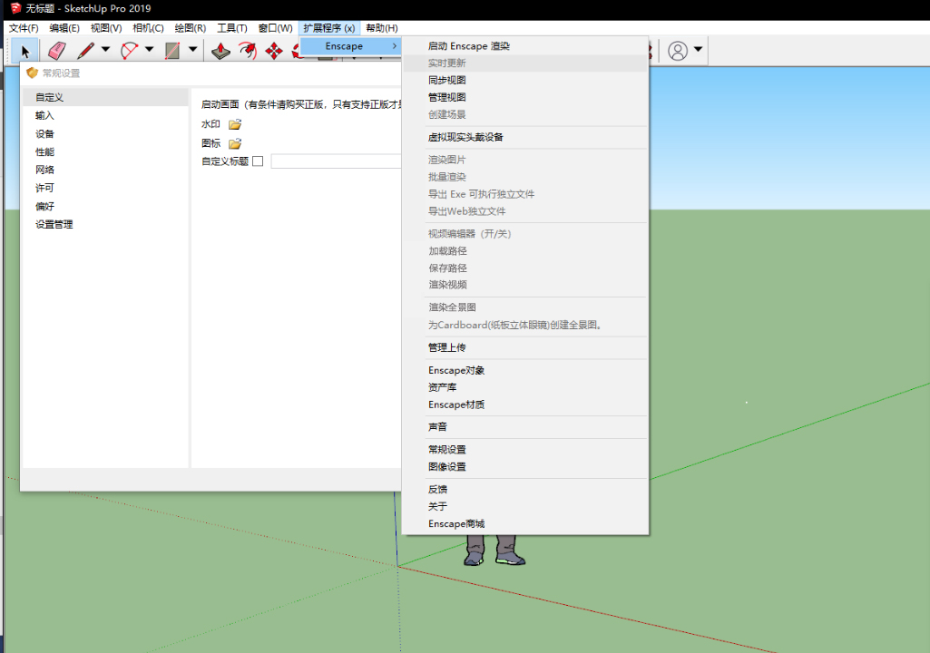The height and width of the screenshot is (653, 930).
Task: Open the Arc tool dropdown arrow
Action: tap(150, 50)
